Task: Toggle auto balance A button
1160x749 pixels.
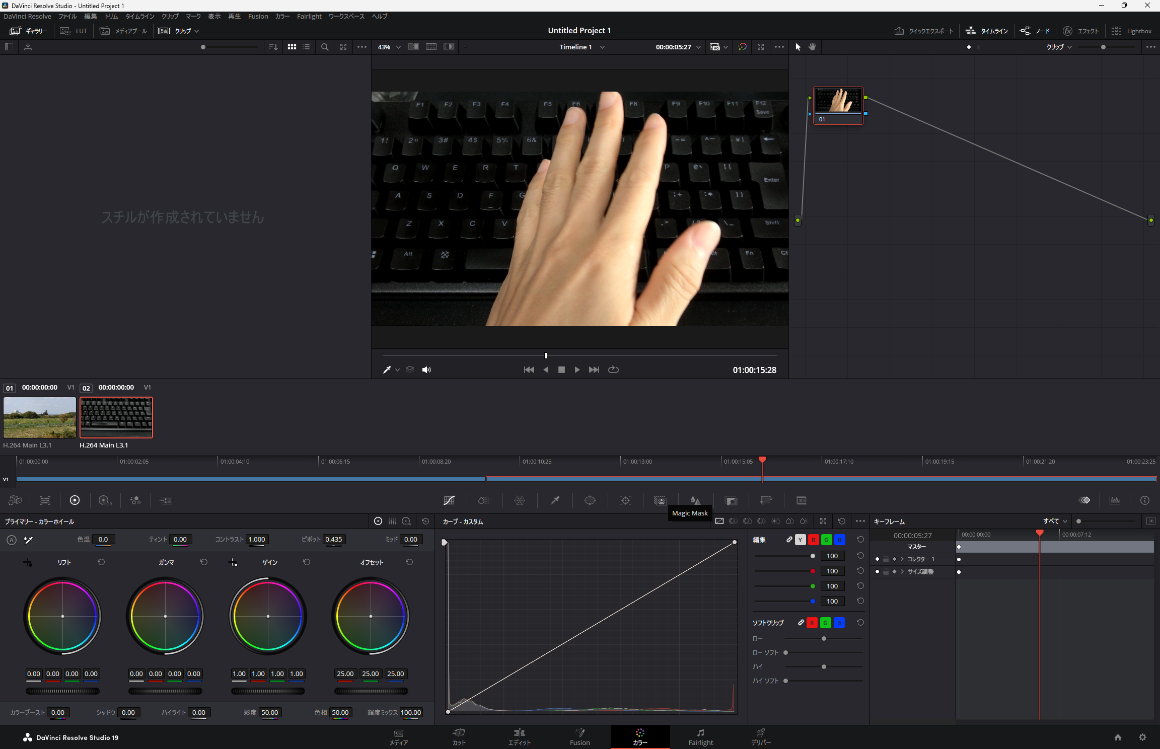Action: 12,540
